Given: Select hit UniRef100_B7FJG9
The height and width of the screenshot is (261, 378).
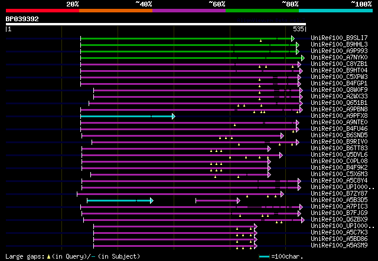Looking at the screenshot, I should point(339,213).
